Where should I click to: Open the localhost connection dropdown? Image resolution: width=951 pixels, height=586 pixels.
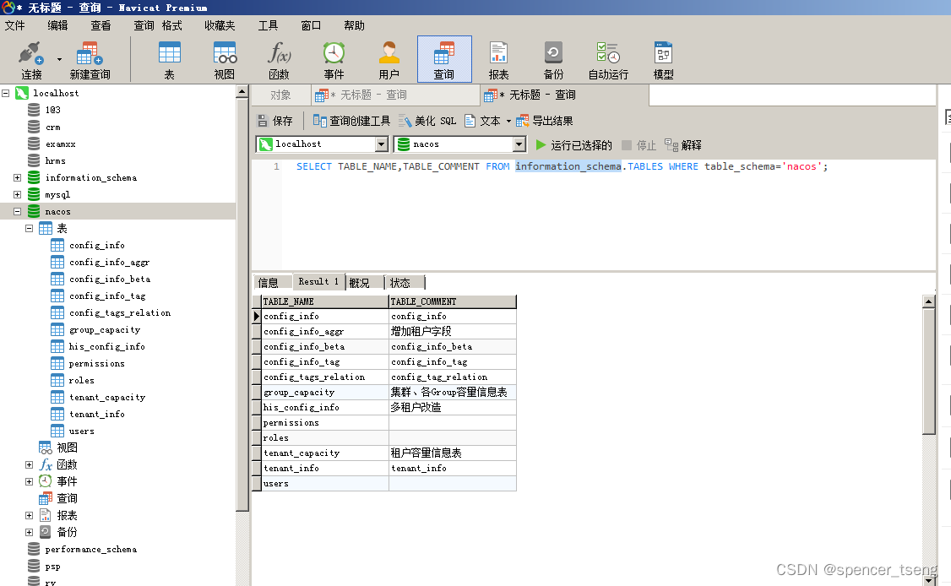(380, 144)
